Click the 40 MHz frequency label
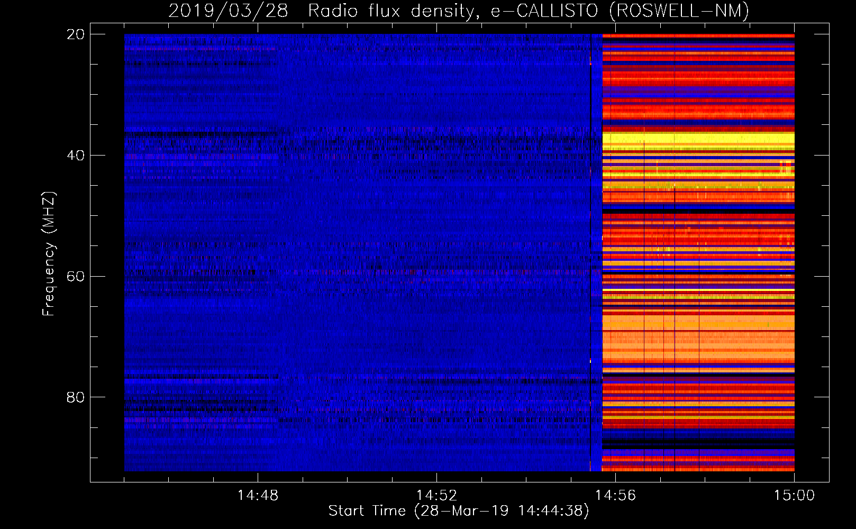Image resolution: width=856 pixels, height=529 pixels. [x=76, y=156]
